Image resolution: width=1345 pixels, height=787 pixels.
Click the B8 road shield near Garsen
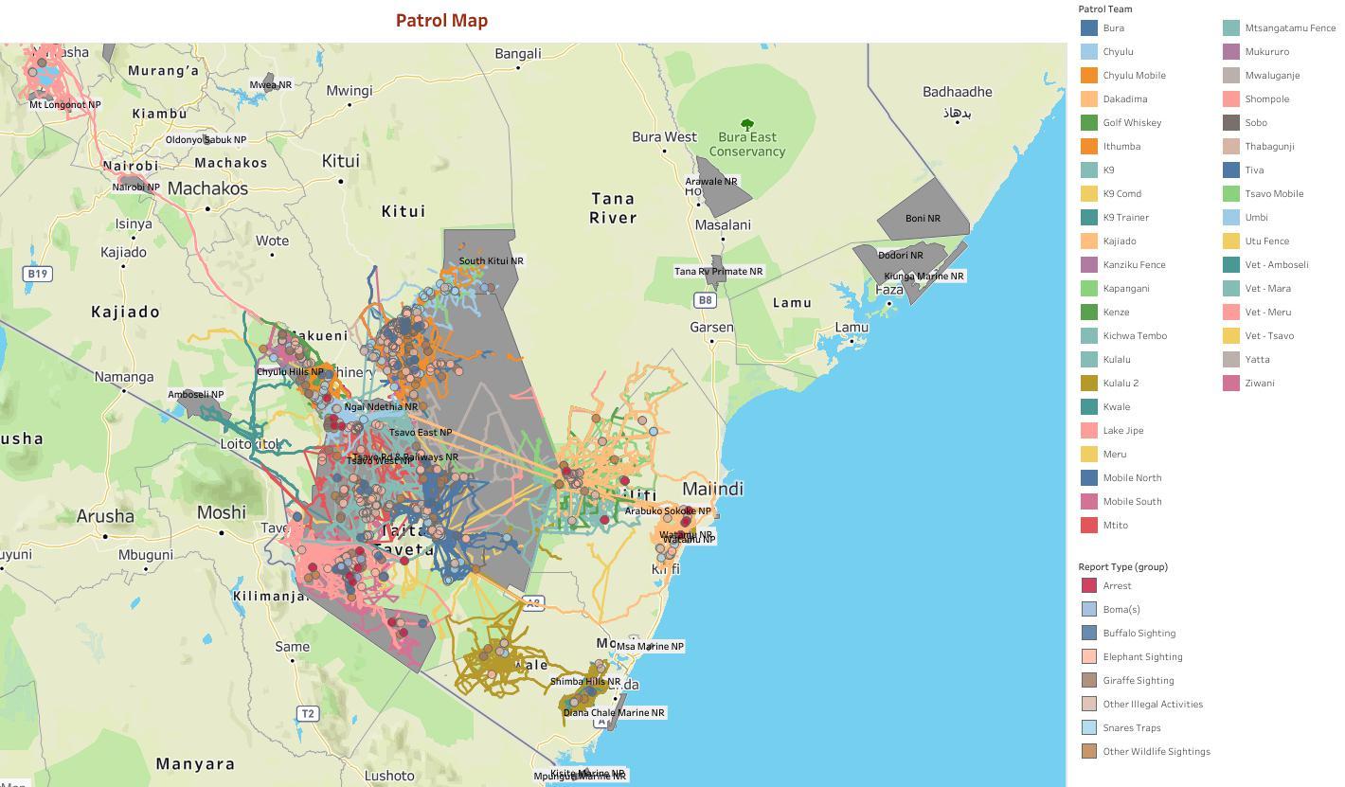705,300
